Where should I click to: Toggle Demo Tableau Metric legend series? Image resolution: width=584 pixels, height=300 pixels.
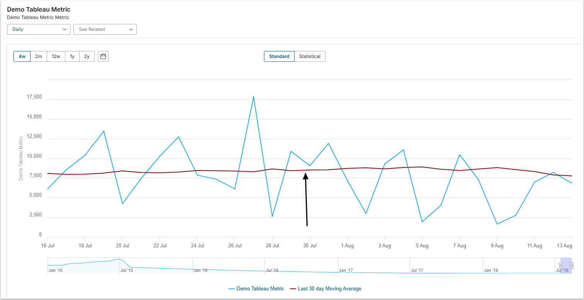pyautogui.click(x=260, y=289)
